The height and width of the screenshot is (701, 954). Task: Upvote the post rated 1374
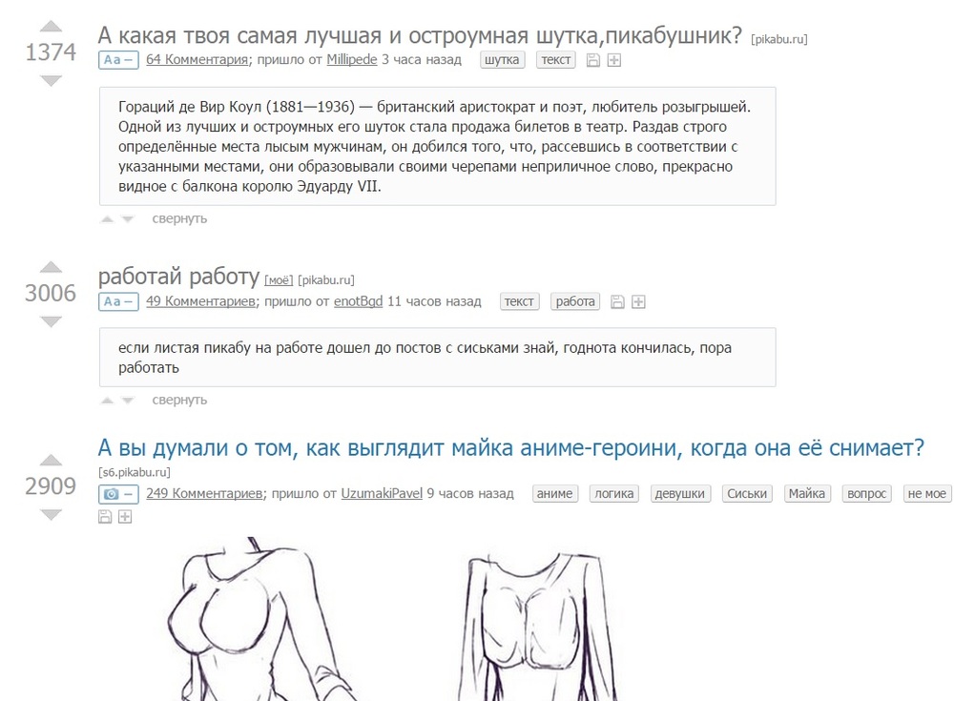pyautogui.click(x=52, y=26)
